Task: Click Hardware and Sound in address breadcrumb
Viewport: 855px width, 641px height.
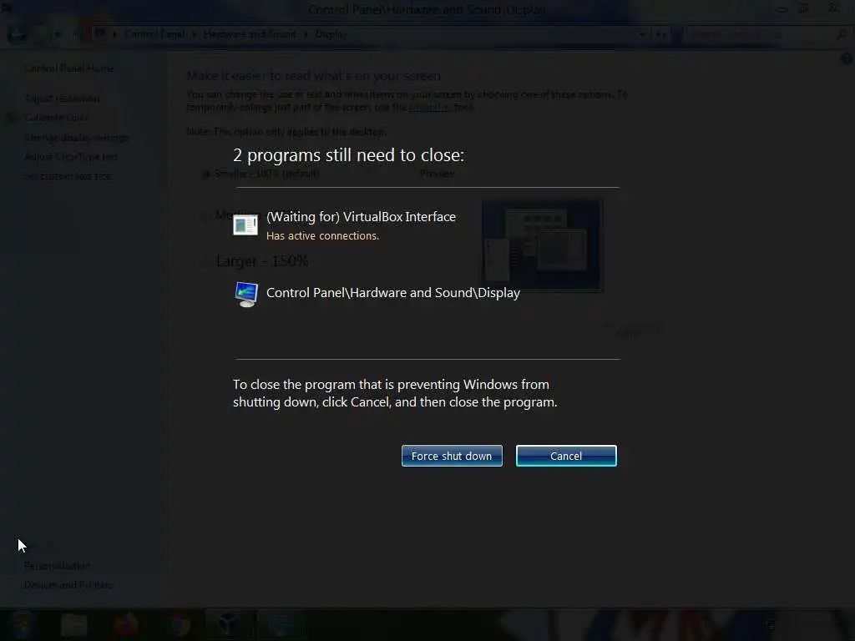Action: 250,34
